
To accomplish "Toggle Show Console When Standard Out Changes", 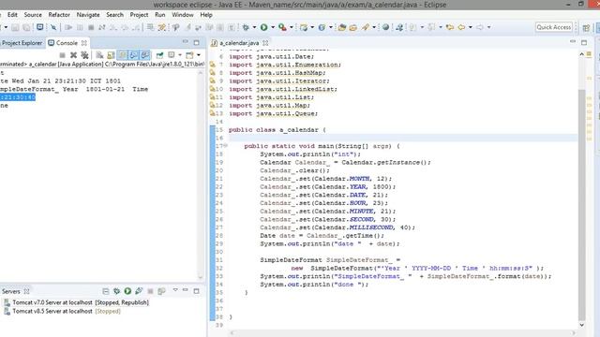I will pyautogui.click(x=133, y=55).
